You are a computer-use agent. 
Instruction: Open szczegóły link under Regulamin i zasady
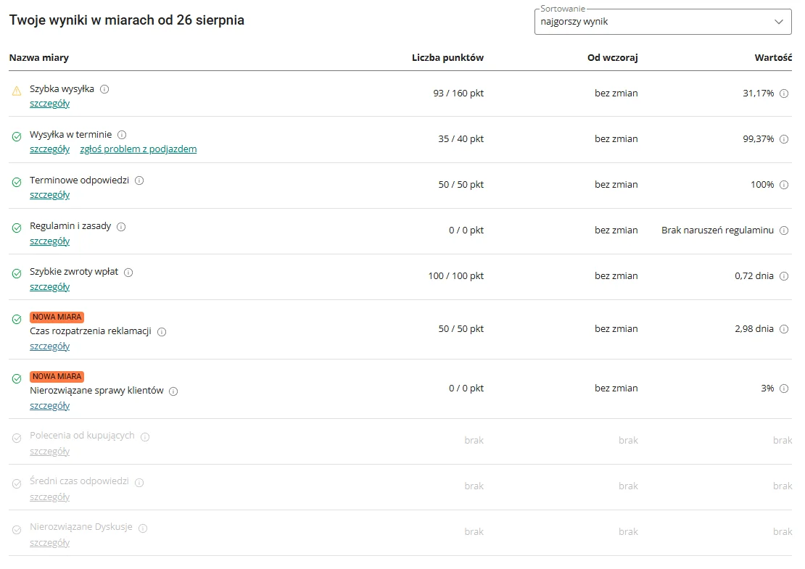pos(50,241)
